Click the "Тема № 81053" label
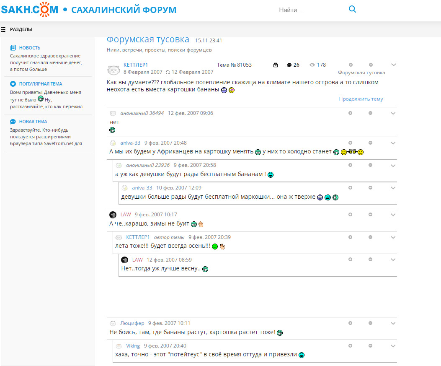The image size is (441, 366). (234, 65)
